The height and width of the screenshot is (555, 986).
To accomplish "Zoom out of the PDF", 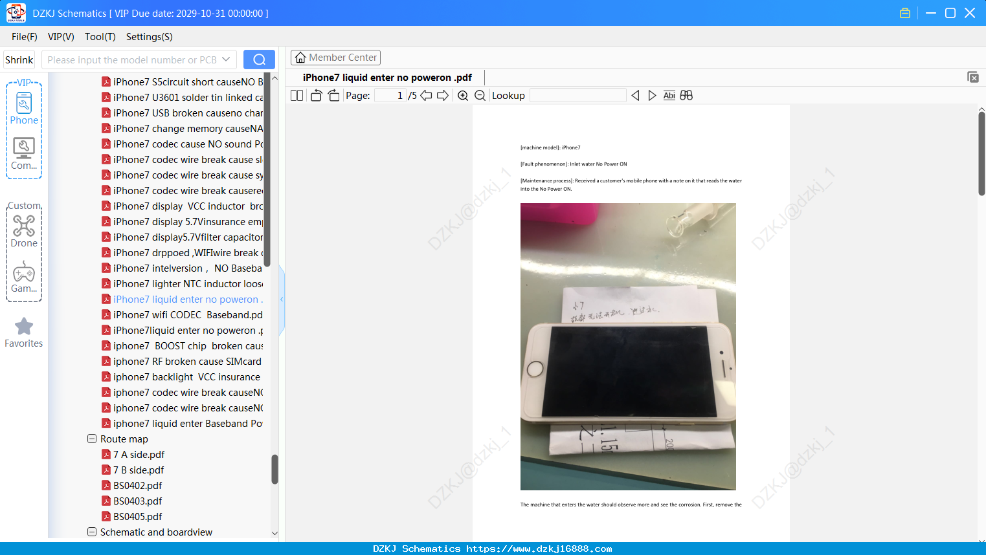I will click(480, 96).
